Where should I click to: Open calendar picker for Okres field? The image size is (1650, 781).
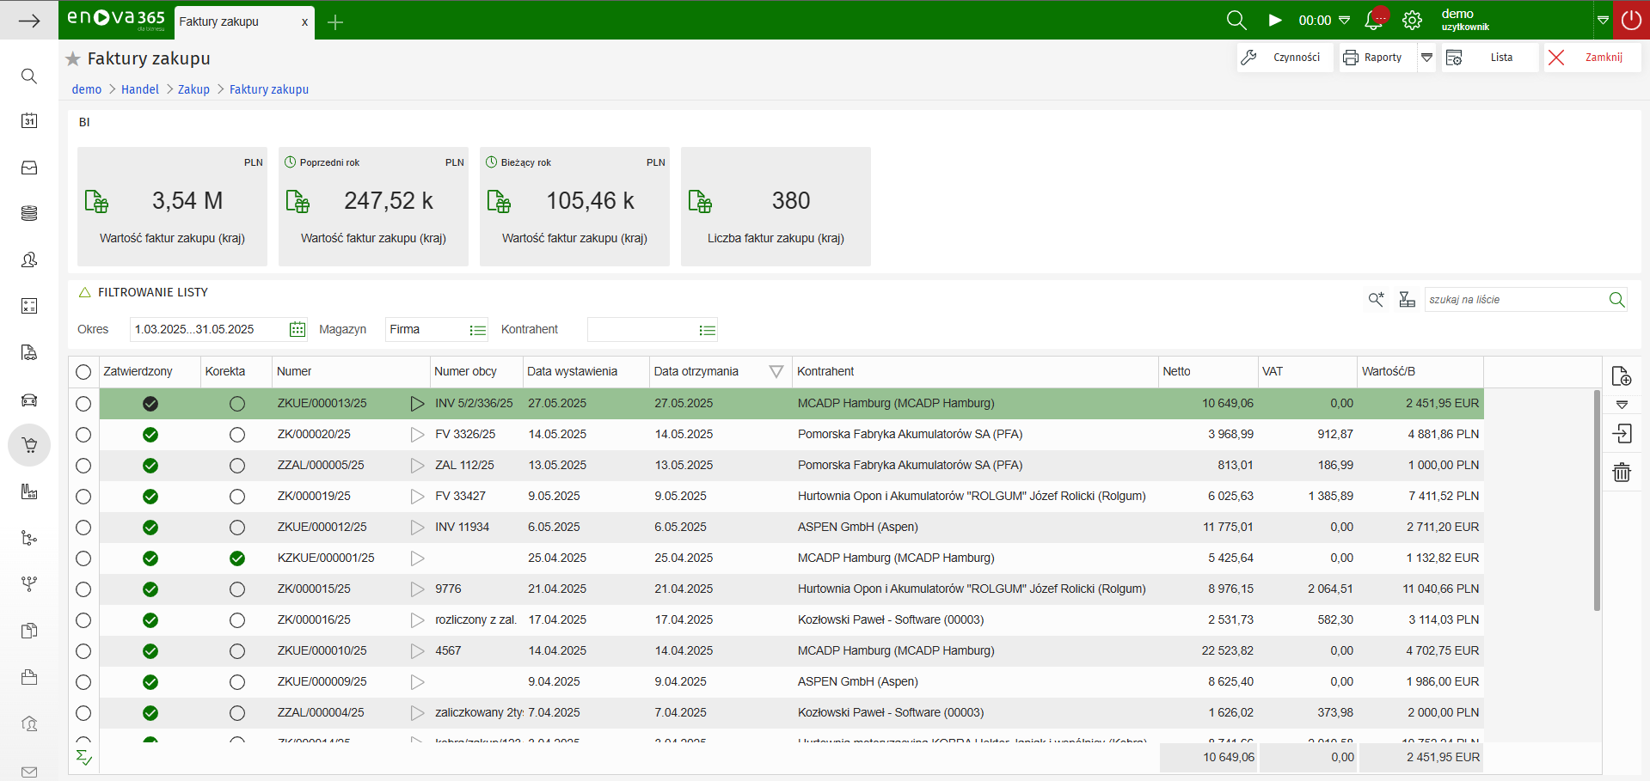pos(297,330)
